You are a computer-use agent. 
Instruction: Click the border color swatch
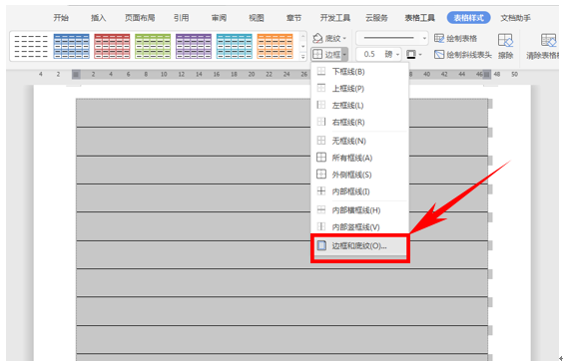click(410, 54)
